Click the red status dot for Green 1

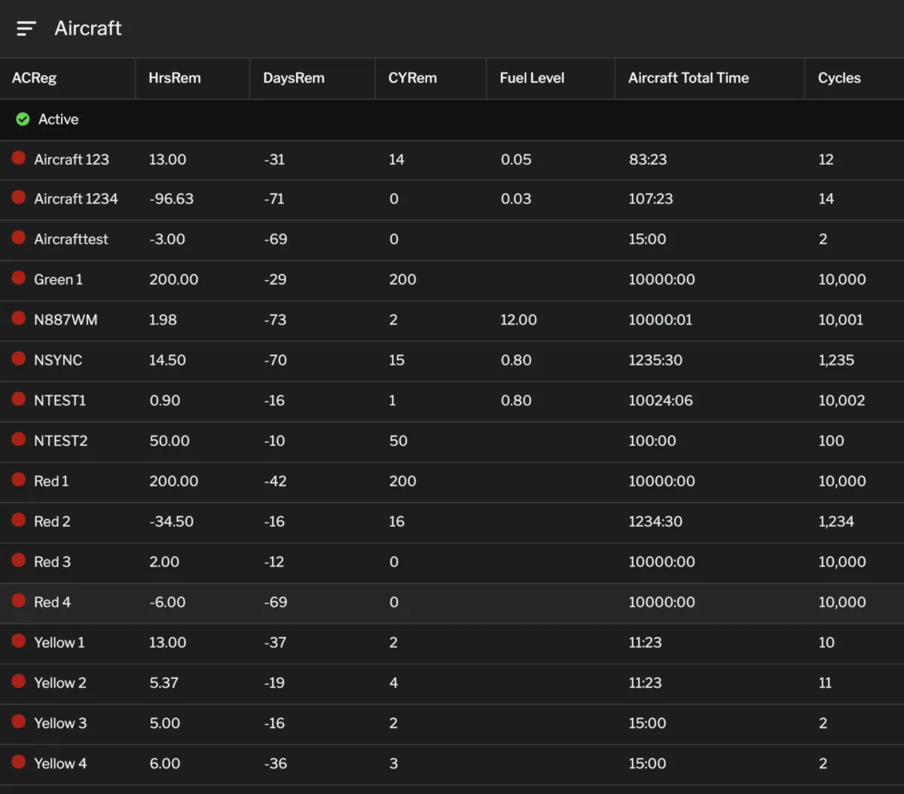[19, 278]
